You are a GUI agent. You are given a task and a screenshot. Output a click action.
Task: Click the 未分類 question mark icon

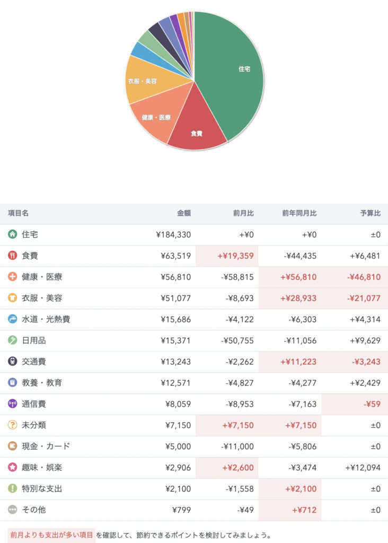pos(12,425)
